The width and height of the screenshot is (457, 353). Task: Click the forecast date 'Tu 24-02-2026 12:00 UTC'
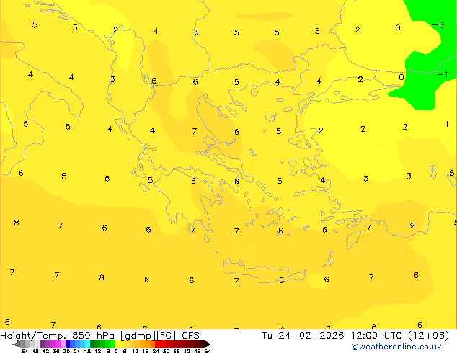click(332, 335)
